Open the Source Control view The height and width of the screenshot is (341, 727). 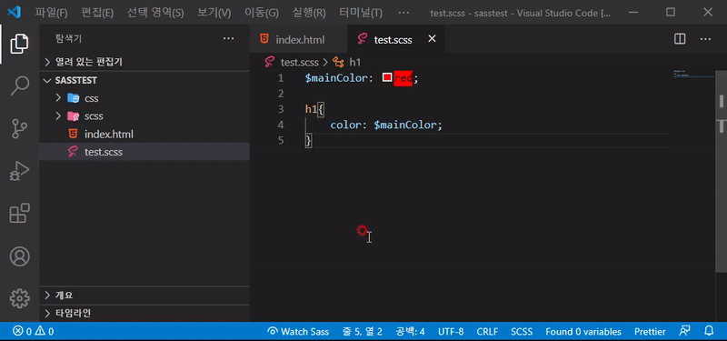(x=19, y=129)
